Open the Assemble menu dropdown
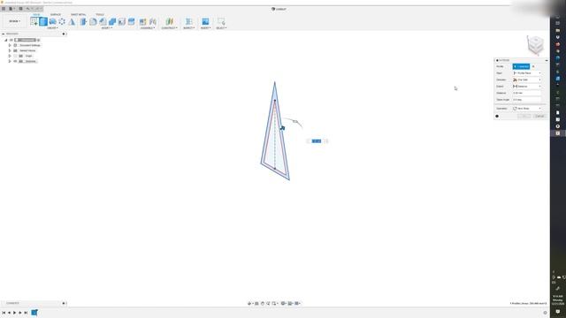Screen dimensions: 566x318 tap(148, 27)
